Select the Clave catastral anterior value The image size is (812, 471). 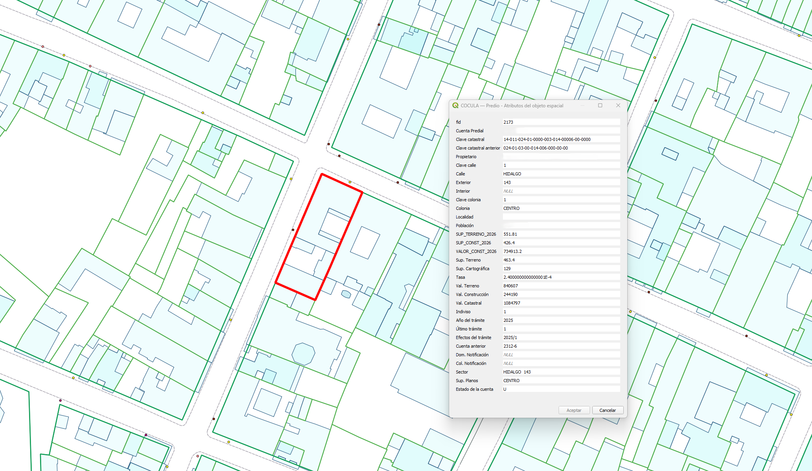click(561, 148)
